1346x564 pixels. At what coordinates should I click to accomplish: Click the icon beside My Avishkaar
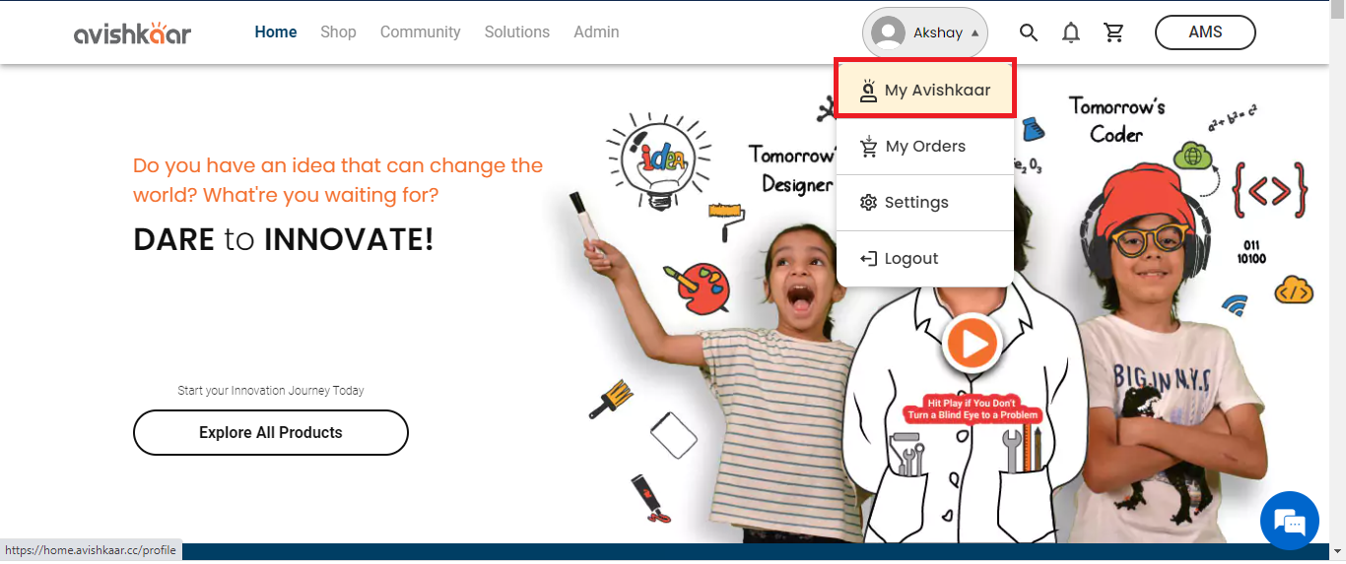(x=868, y=91)
